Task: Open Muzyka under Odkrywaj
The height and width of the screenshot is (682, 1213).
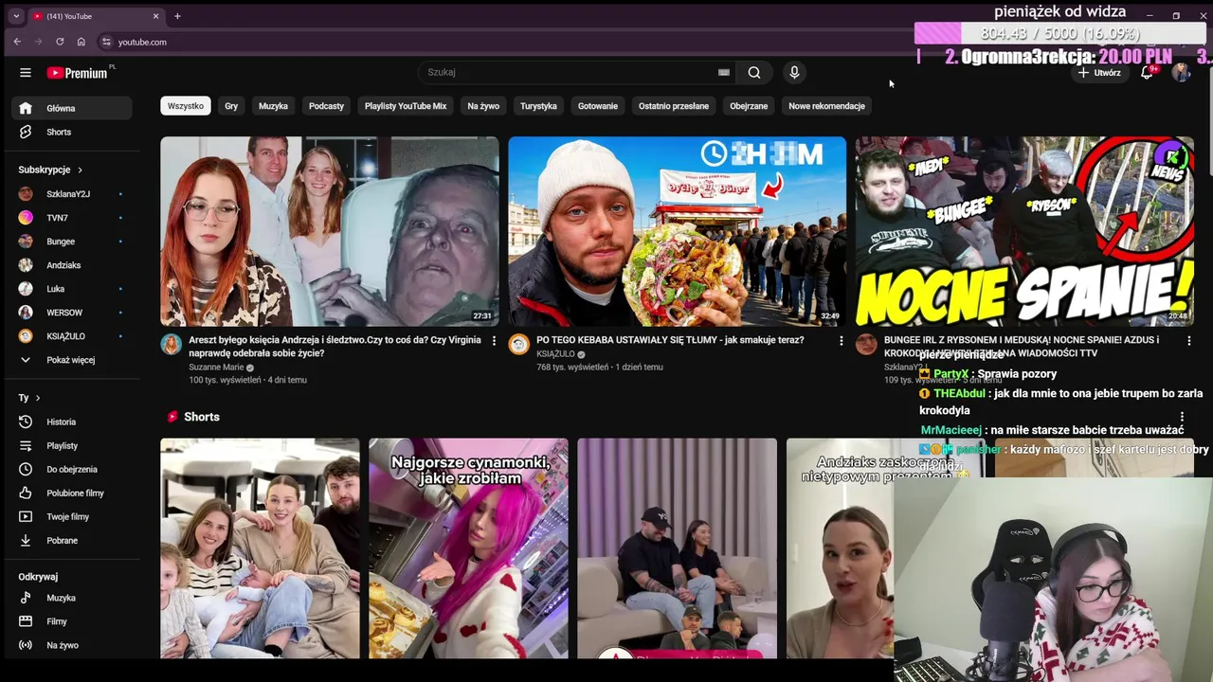Action: [x=72, y=598]
